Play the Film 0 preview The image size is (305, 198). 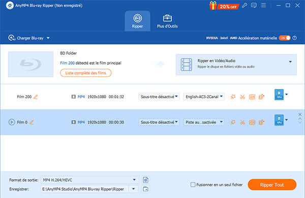coord(12,122)
